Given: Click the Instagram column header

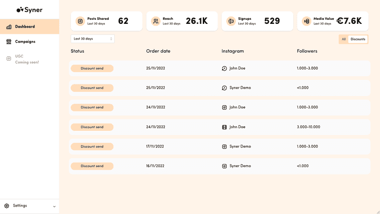Looking at the screenshot, I should [233, 51].
